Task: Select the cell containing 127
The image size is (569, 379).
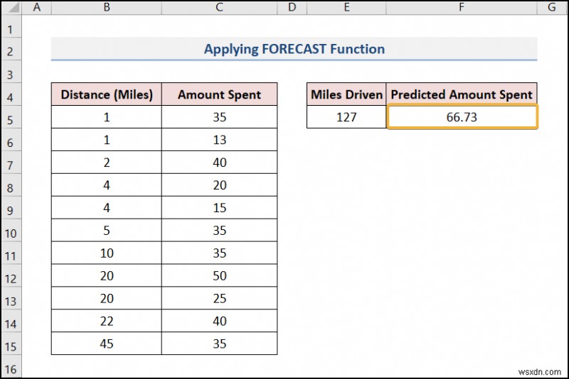Action: (346, 117)
